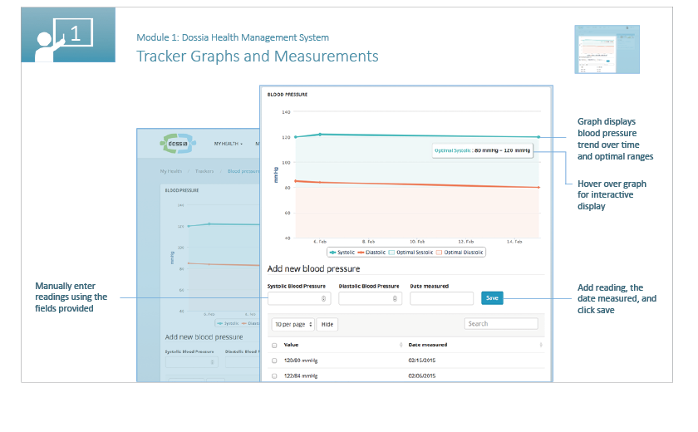
Task: Click the last diastolic data point on graph
Action: 538,187
